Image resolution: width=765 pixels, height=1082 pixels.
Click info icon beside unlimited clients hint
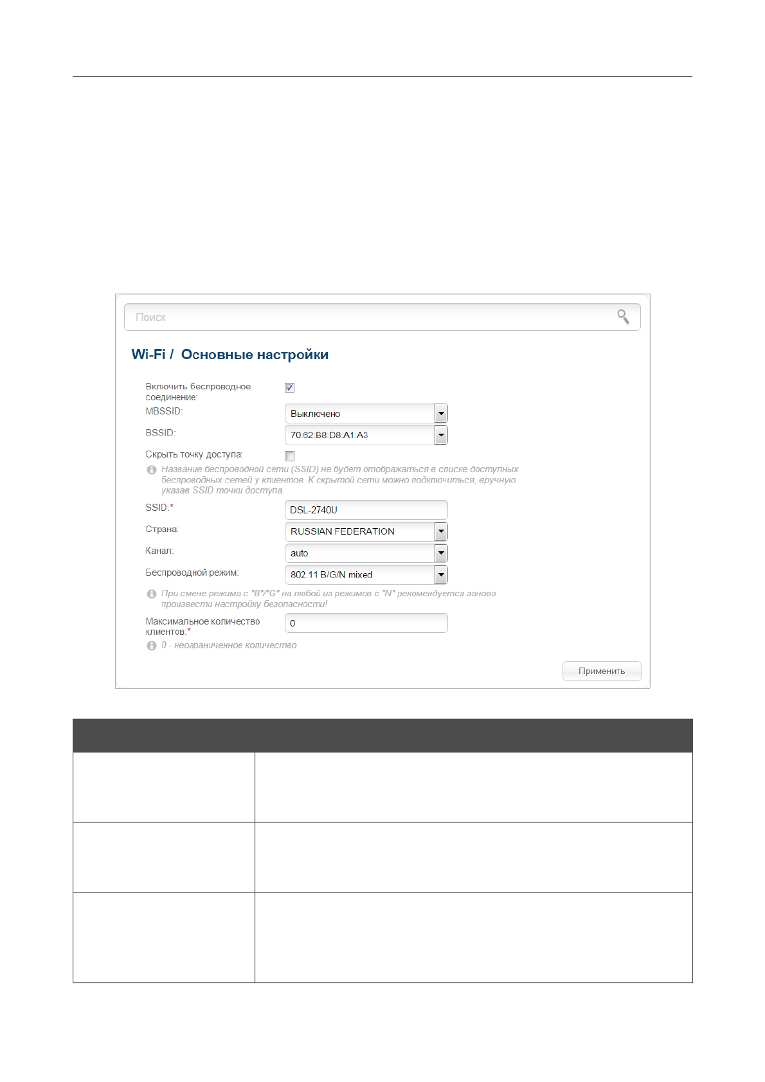click(x=152, y=646)
